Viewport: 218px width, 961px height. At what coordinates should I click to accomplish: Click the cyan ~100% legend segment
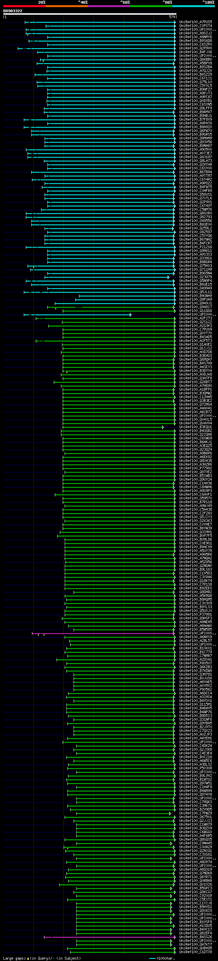193,6
